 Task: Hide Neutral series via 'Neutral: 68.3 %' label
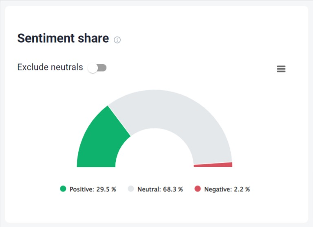[x=160, y=189]
